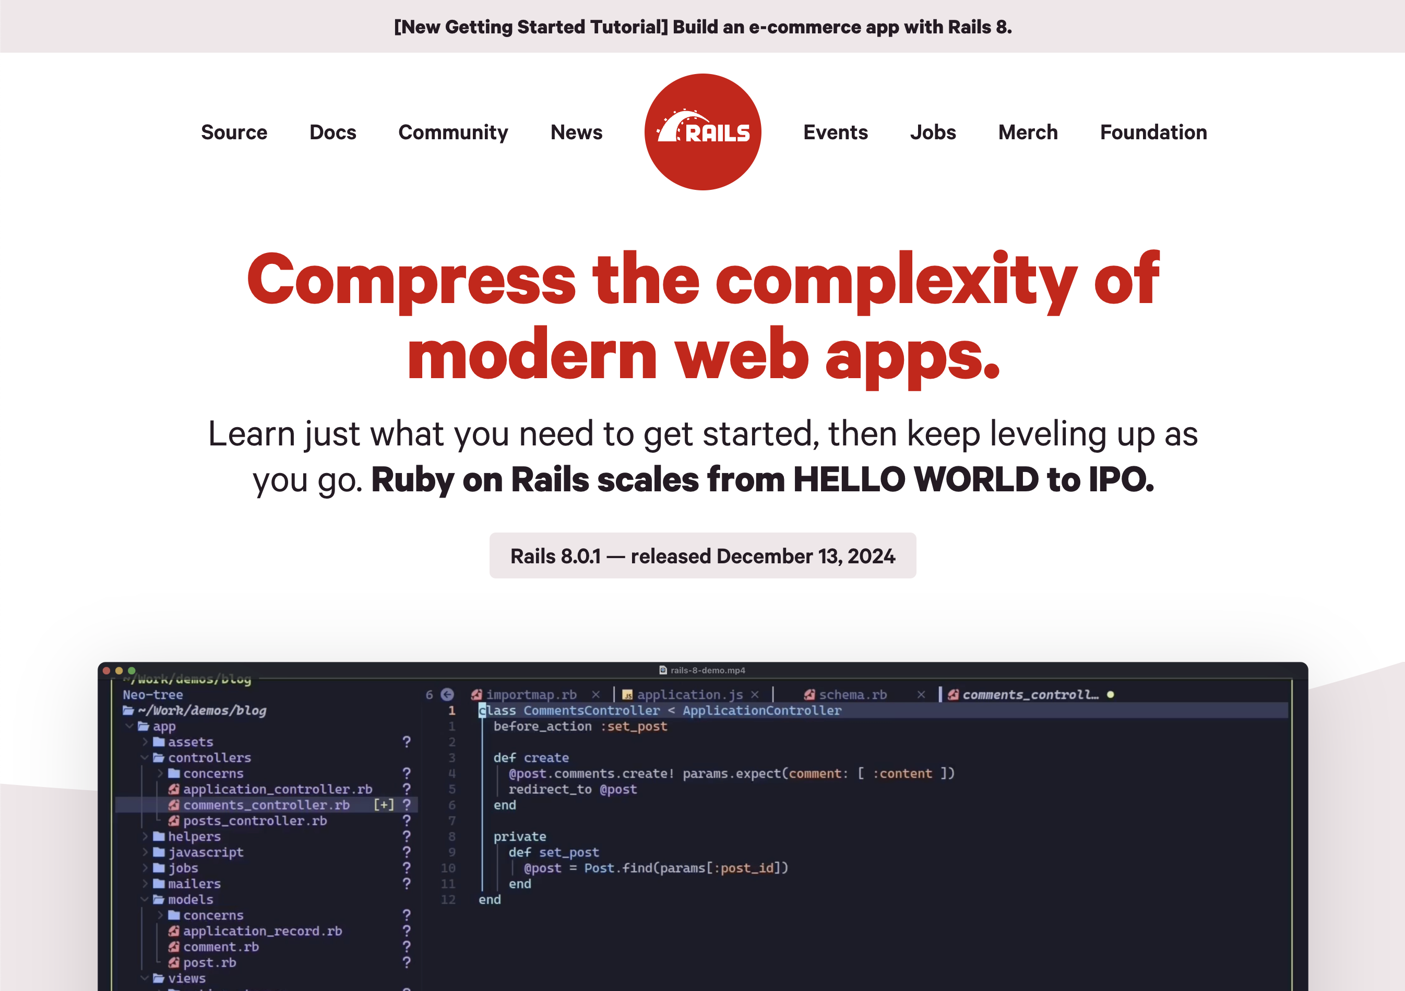Click Ruby icon next to application_record.rb
The width and height of the screenshot is (1405, 991).
pos(174,930)
